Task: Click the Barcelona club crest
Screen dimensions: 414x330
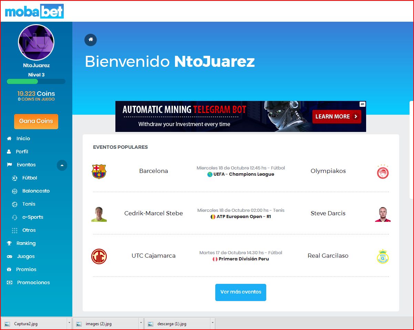Action: pos(99,171)
